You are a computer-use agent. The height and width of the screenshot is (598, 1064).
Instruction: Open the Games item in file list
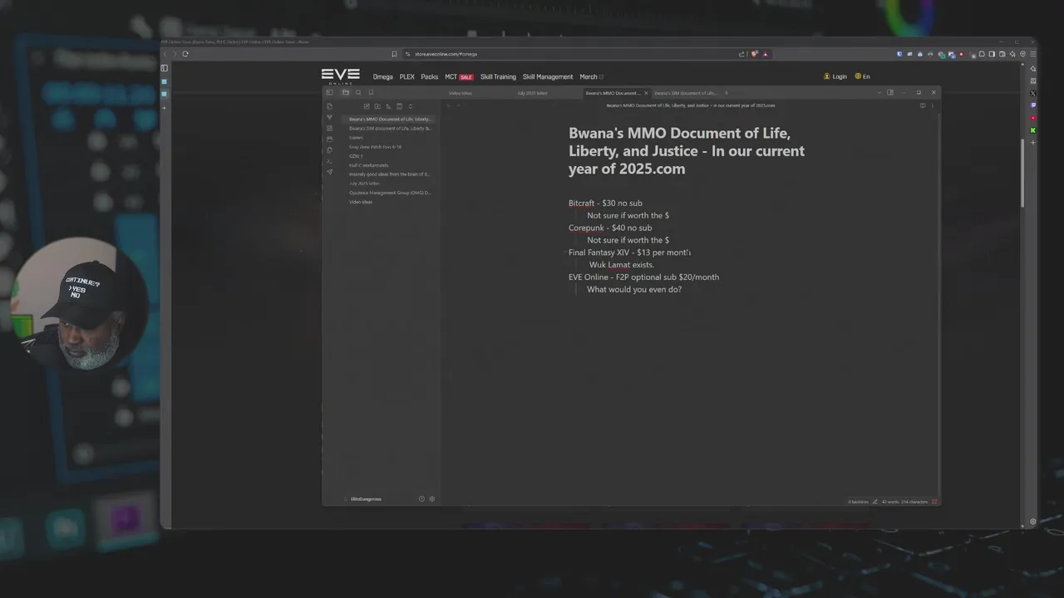coord(356,138)
